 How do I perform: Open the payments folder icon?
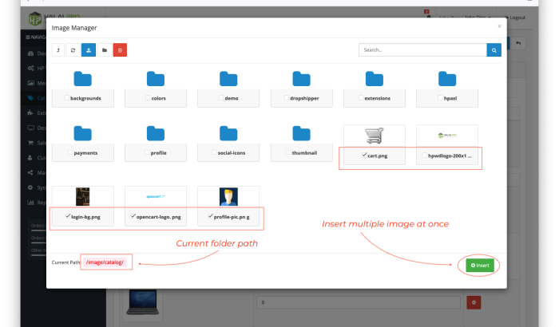(83, 133)
